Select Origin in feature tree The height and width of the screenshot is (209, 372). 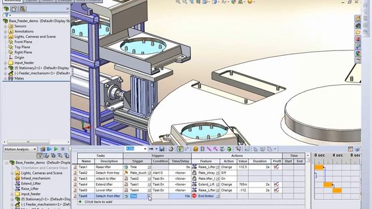coord(19,57)
